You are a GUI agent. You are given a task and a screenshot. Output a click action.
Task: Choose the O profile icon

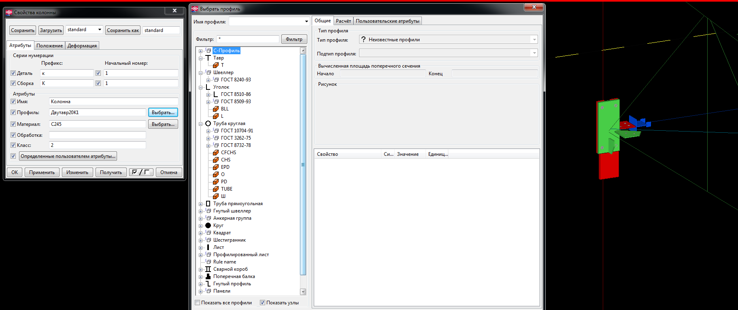pos(216,174)
